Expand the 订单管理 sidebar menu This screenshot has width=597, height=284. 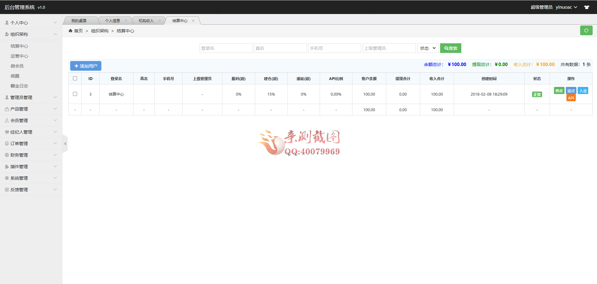(x=31, y=144)
